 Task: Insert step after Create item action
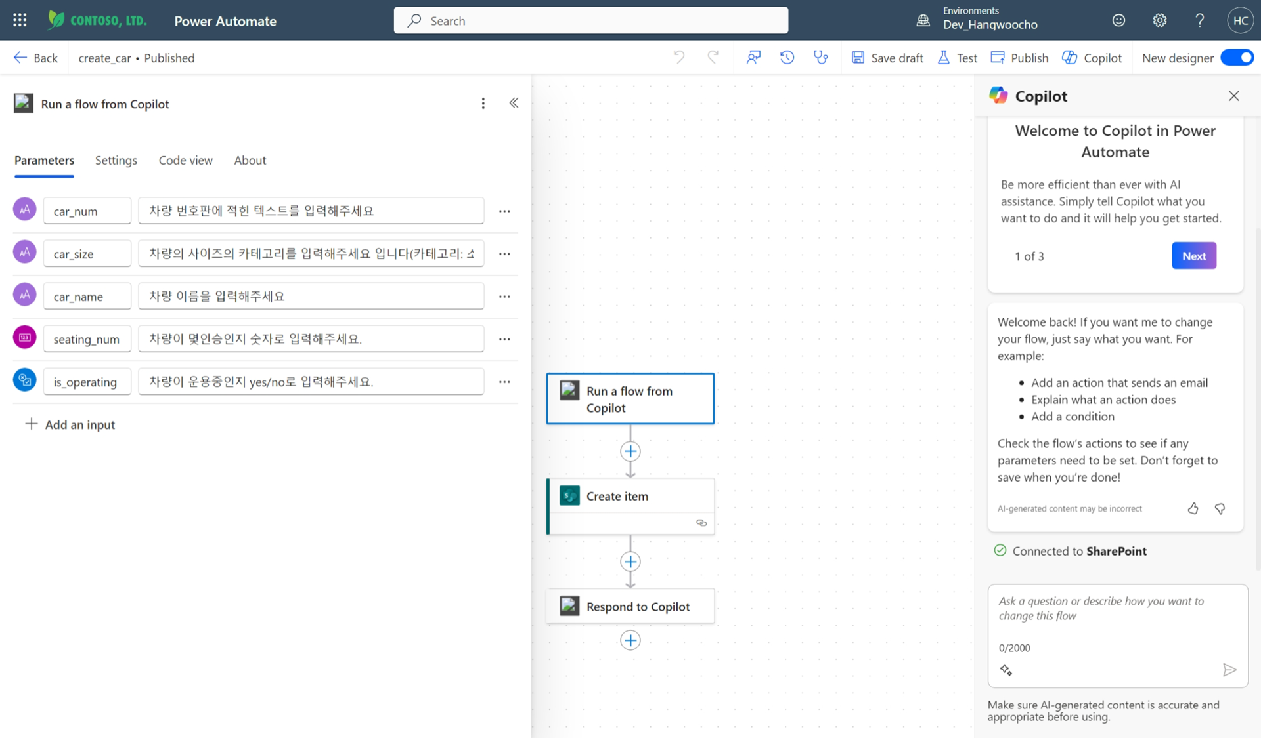630,562
